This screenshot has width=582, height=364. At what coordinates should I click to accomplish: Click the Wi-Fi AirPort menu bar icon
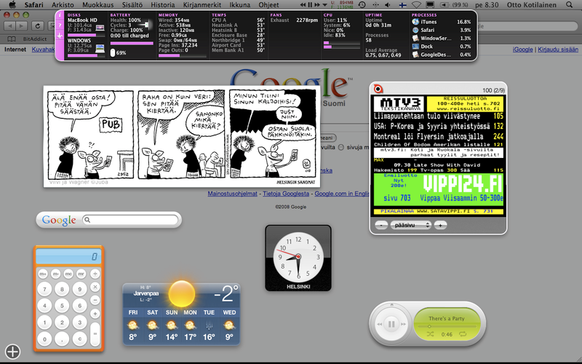point(416,5)
